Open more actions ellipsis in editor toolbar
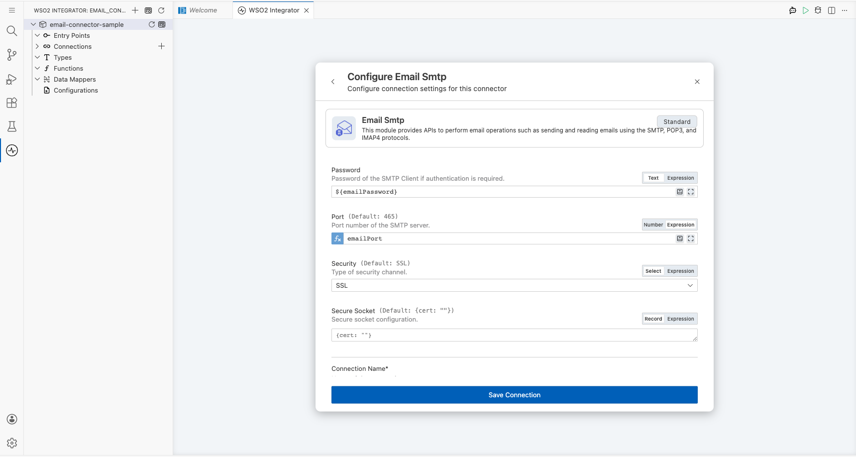856x457 pixels. 845,10
